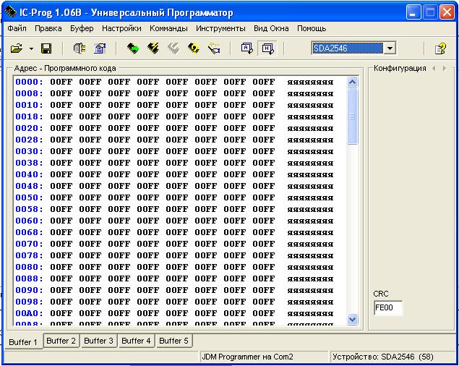The height and width of the screenshot is (366, 459).
Task: Click the programmer wizard hand icon
Action: (214, 48)
